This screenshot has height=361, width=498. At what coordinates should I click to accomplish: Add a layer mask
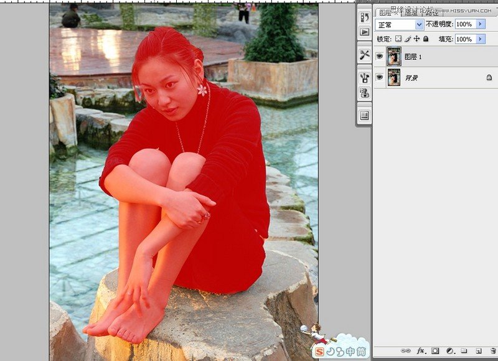[x=435, y=351]
